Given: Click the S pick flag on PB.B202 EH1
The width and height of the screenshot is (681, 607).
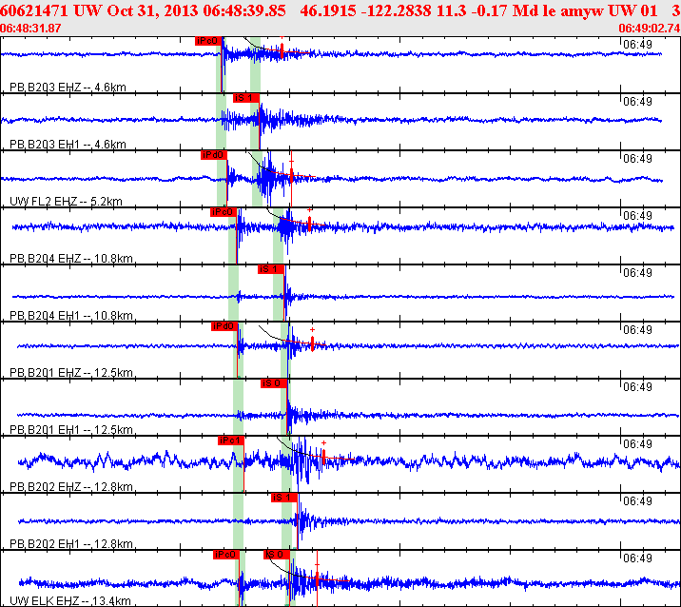Looking at the screenshot, I should (x=281, y=498).
